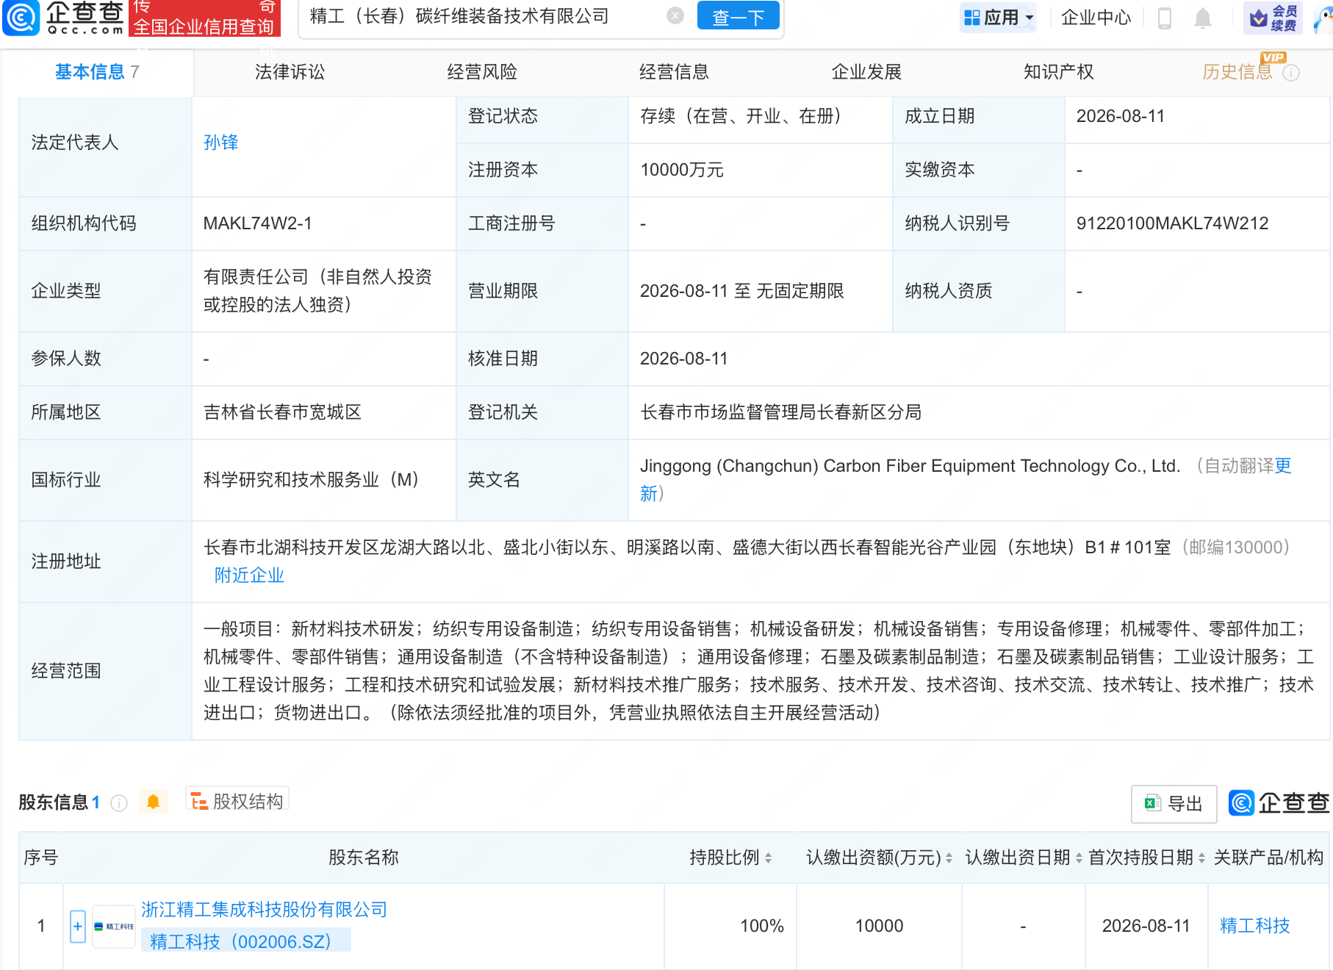
Task: Click the mobile phone icon
Action: tap(1165, 18)
